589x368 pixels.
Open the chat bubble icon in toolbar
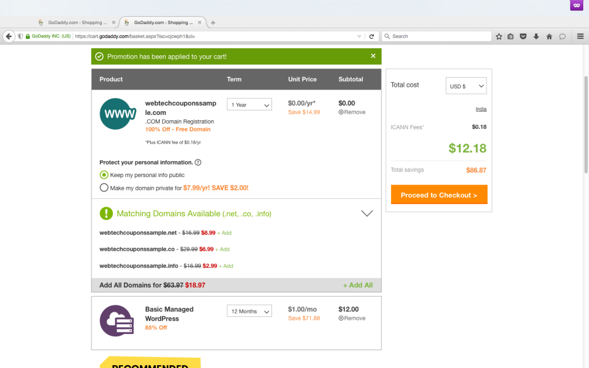tap(563, 36)
